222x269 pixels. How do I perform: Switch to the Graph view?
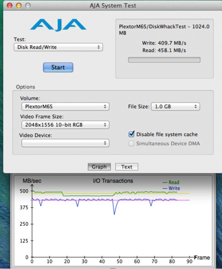click(99, 167)
